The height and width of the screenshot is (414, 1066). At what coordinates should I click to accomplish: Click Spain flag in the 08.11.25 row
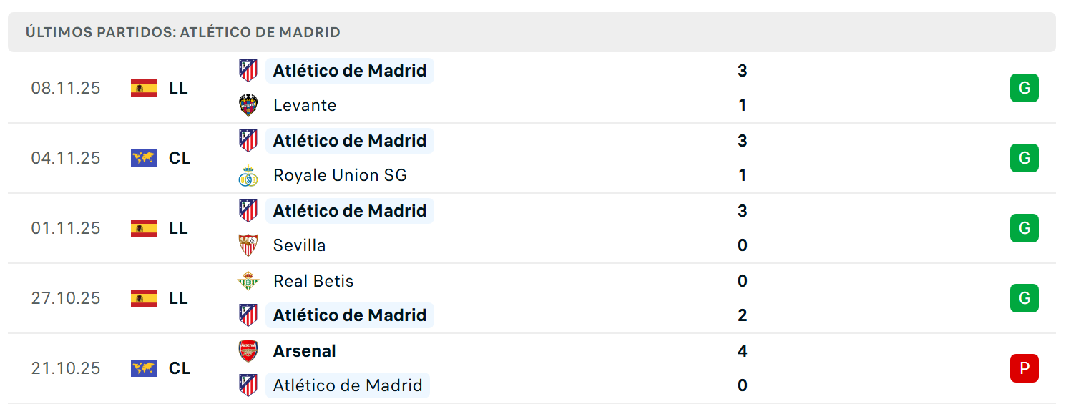[144, 88]
